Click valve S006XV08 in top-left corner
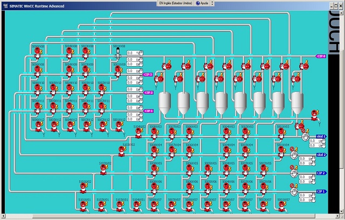This screenshot has height=220, width=345. pos(38,52)
